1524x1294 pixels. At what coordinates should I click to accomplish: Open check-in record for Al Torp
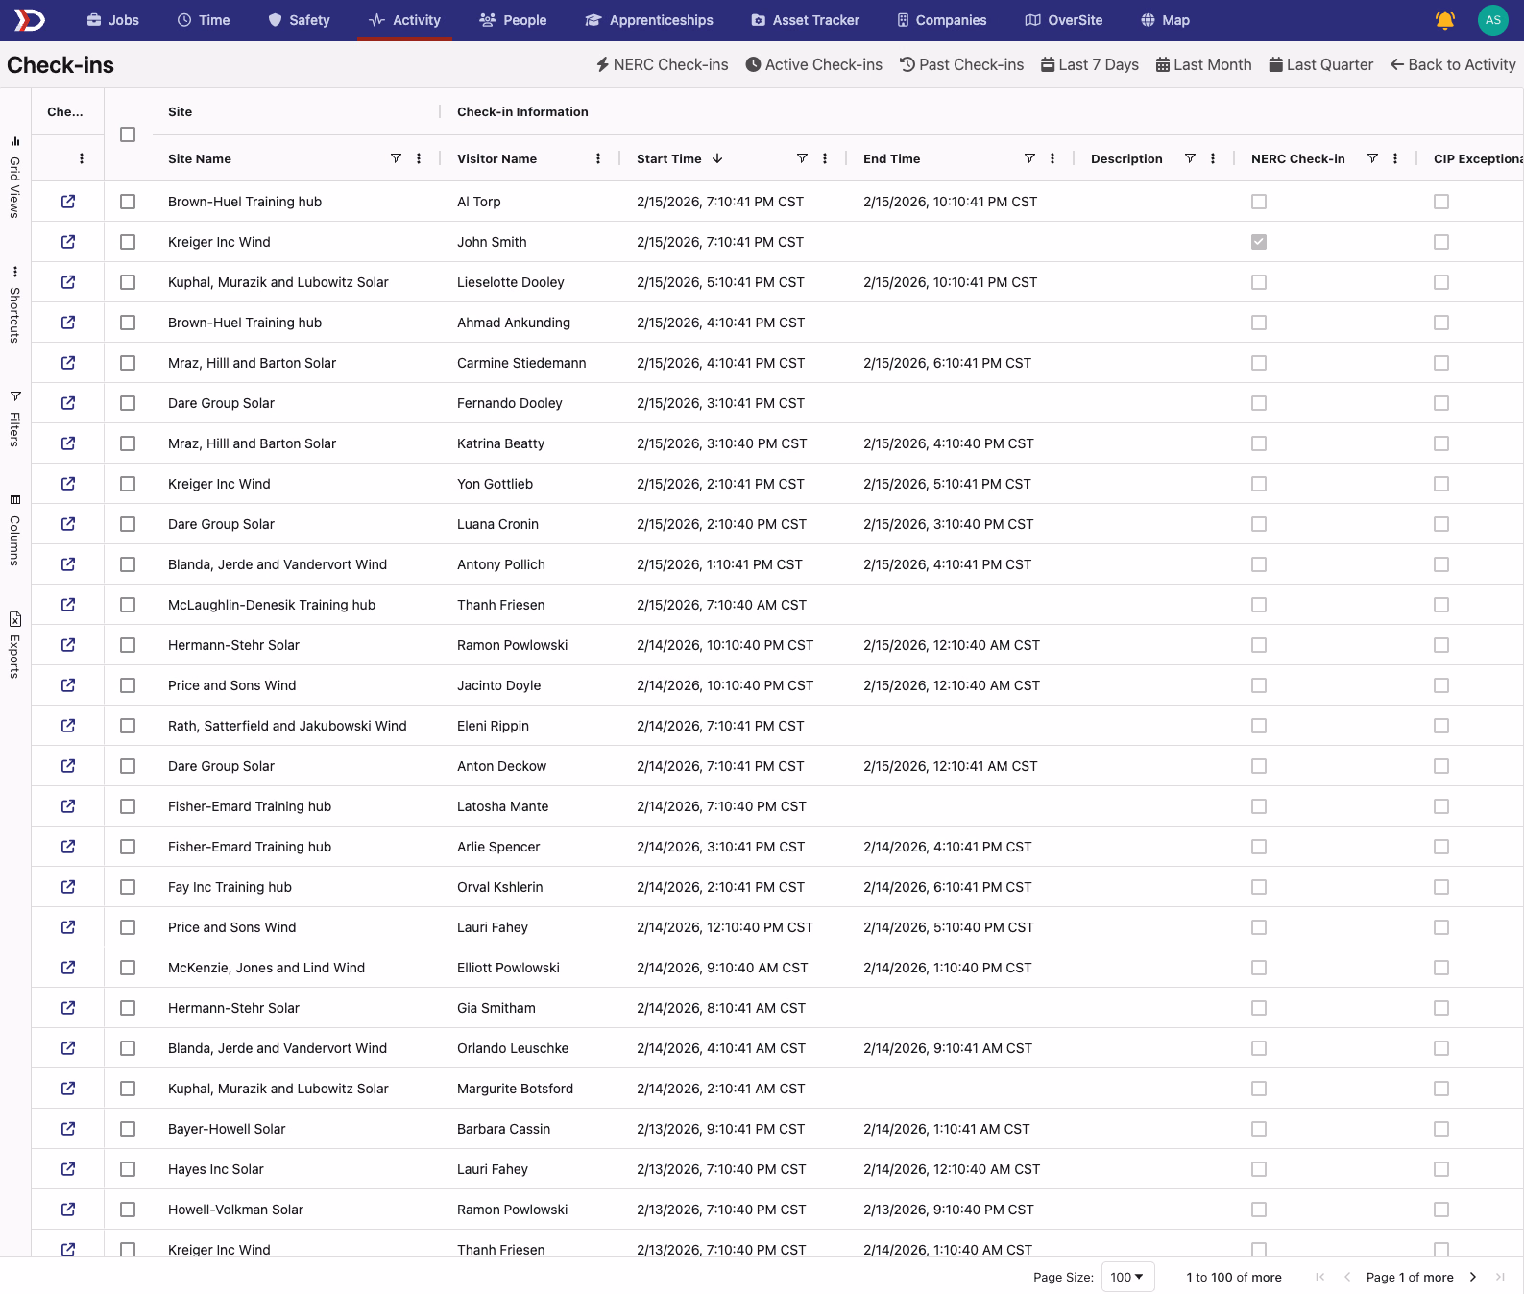coord(68,202)
